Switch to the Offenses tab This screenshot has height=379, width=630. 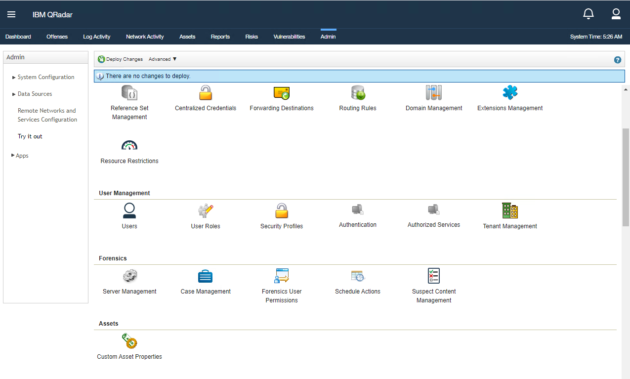(57, 37)
